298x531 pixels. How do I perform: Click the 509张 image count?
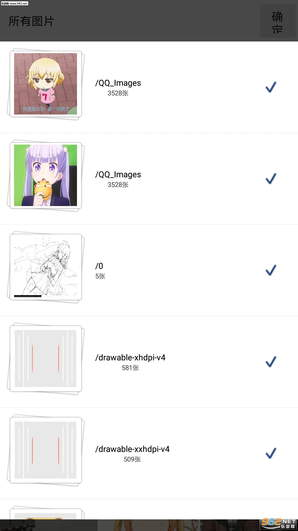132,459
